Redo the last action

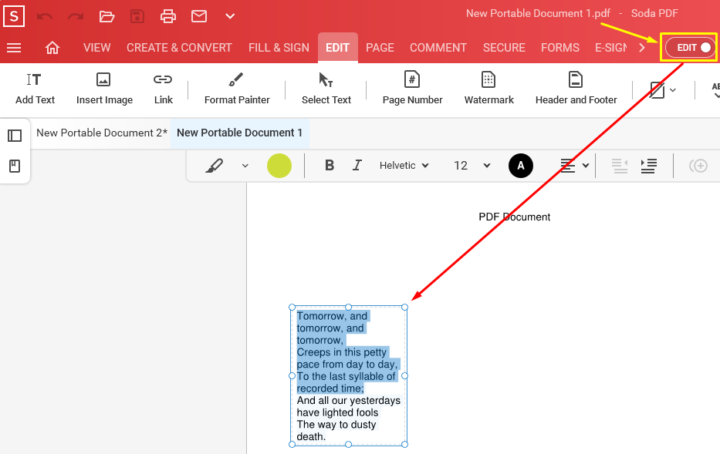coord(76,17)
